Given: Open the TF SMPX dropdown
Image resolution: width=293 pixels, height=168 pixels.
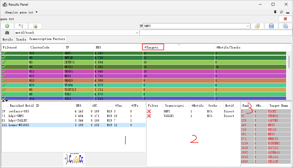Looking at the screenshot, I should pos(248,26).
